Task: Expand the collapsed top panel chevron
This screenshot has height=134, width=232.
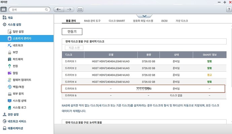Action: tap(144, 16)
